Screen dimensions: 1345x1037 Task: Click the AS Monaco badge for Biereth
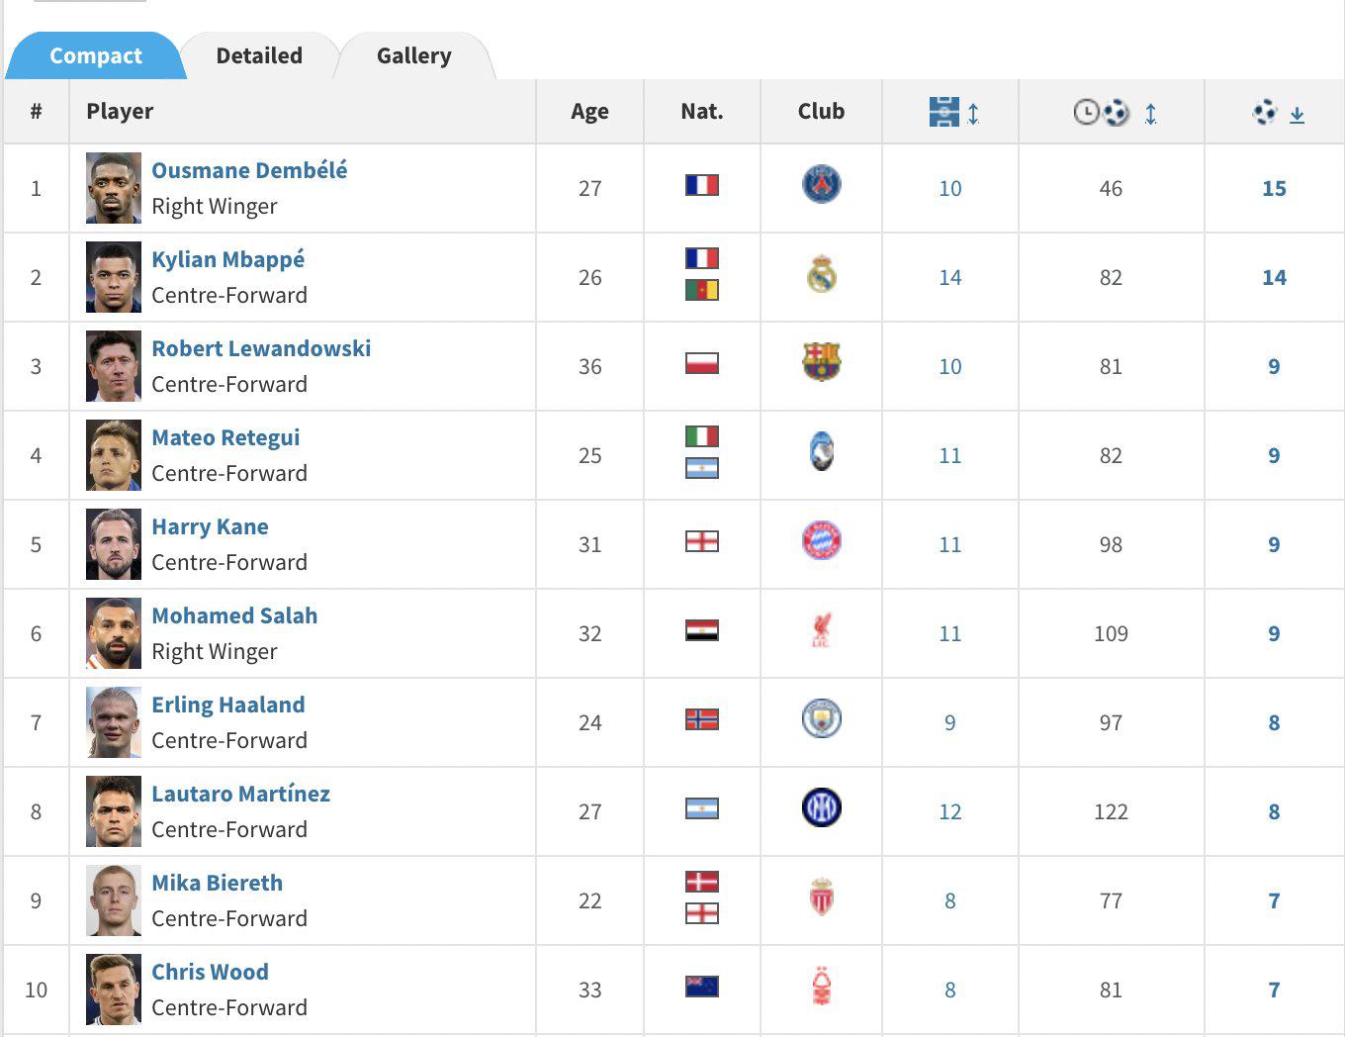point(821,900)
